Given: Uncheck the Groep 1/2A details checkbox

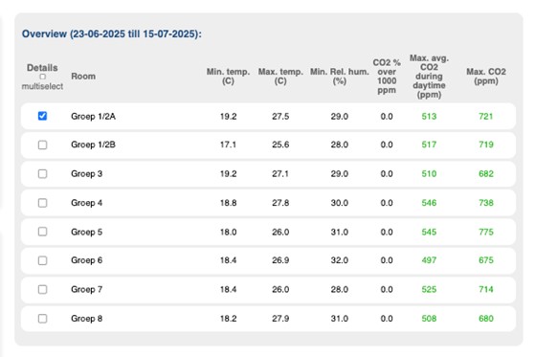Looking at the screenshot, I should (x=42, y=116).
